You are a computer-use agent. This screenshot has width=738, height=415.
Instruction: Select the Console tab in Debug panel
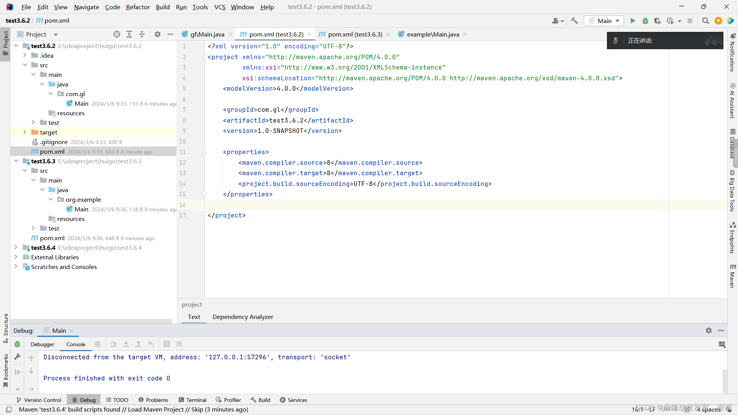pos(76,344)
